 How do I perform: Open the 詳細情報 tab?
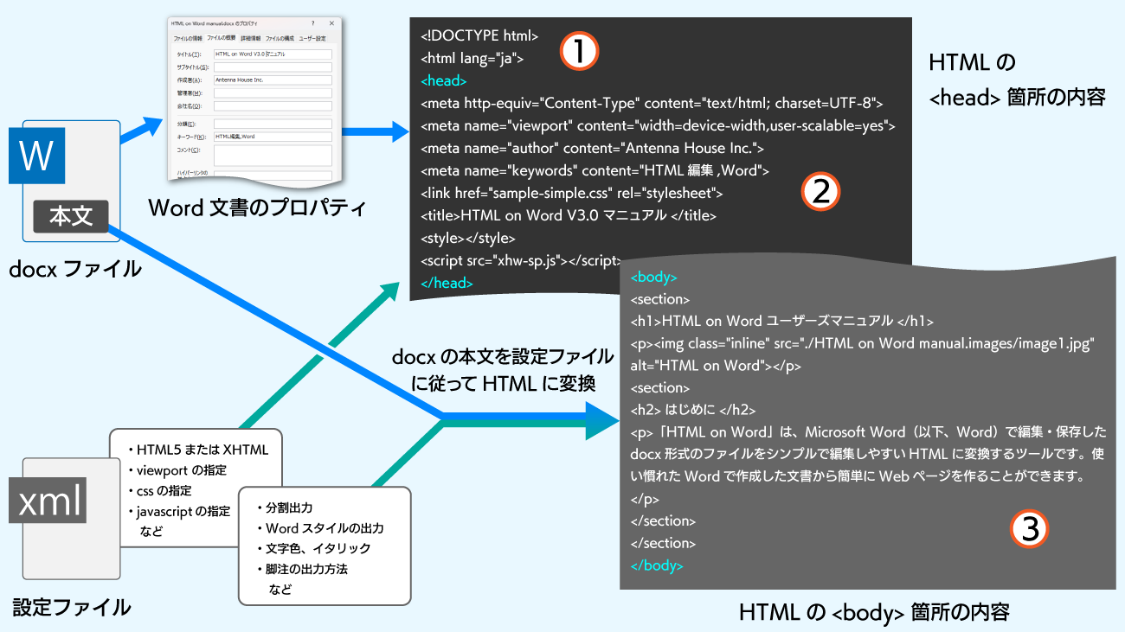250,39
